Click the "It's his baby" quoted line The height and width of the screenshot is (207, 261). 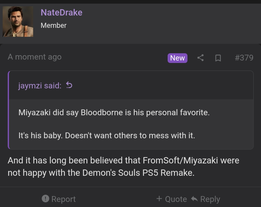107,136
